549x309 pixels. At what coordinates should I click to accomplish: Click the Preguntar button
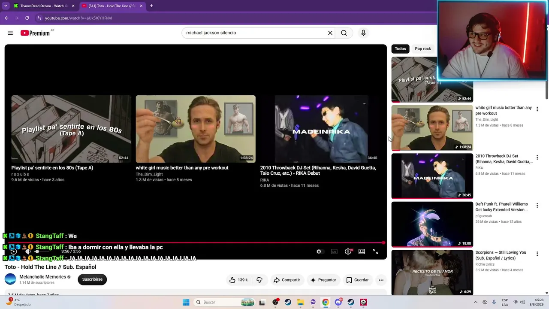click(x=323, y=280)
